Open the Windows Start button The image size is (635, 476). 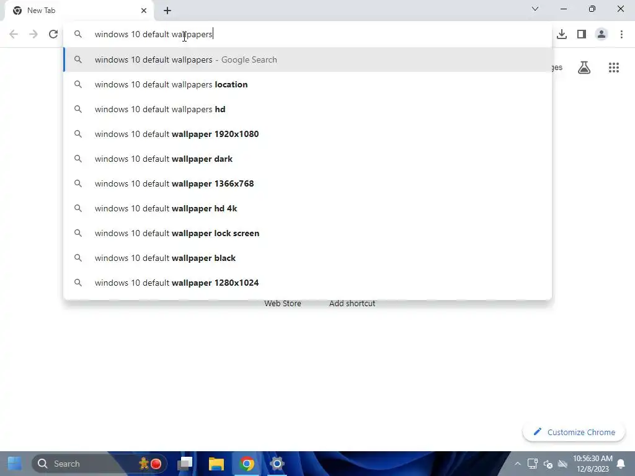(x=15, y=464)
